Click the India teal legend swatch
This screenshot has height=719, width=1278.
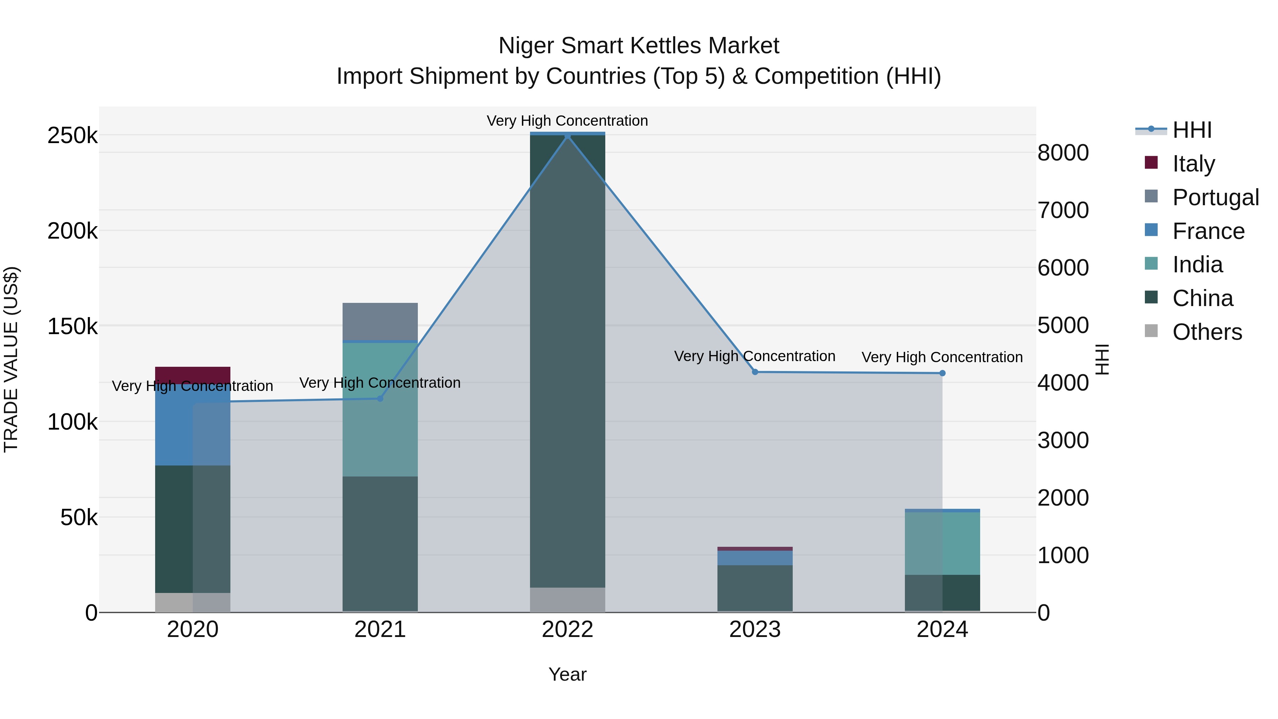tap(1151, 263)
